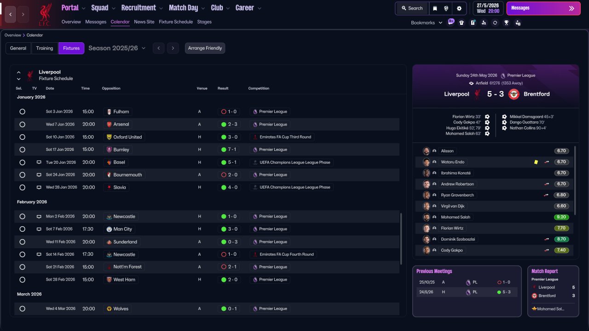Viewport: 589px width, 331px height.
Task: Click Mohamed Salah's 9.20 rating badge
Action: (561, 217)
